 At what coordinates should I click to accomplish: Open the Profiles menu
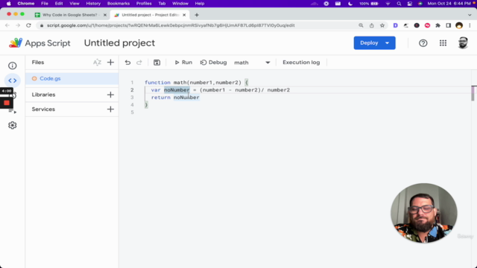(x=144, y=4)
